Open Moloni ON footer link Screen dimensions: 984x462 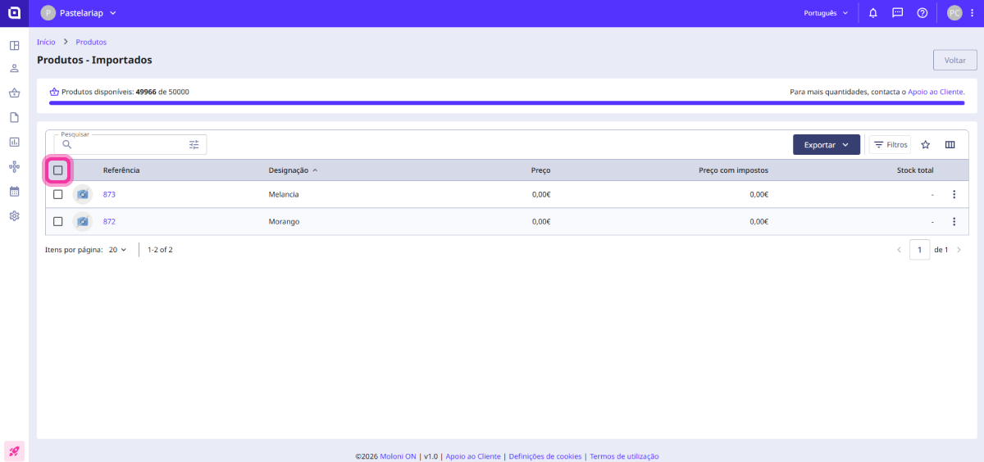[399, 456]
